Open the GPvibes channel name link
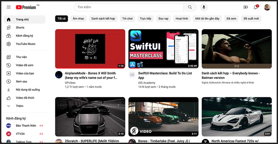The width and height of the screenshot is (278, 144). [70, 83]
